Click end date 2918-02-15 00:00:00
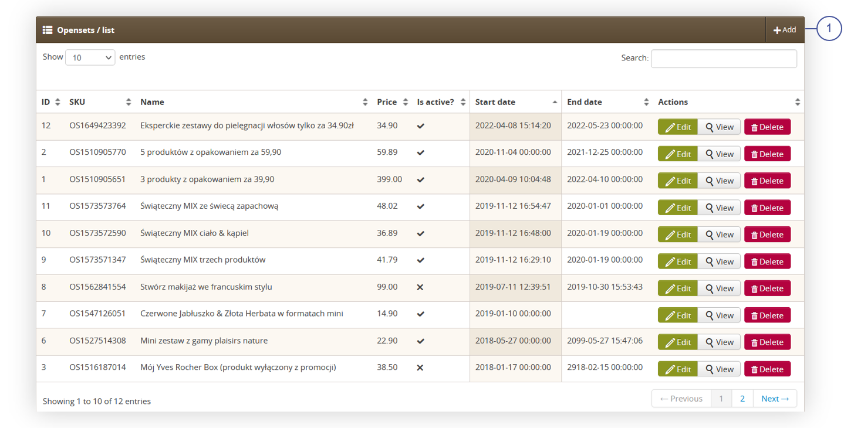 click(x=605, y=368)
